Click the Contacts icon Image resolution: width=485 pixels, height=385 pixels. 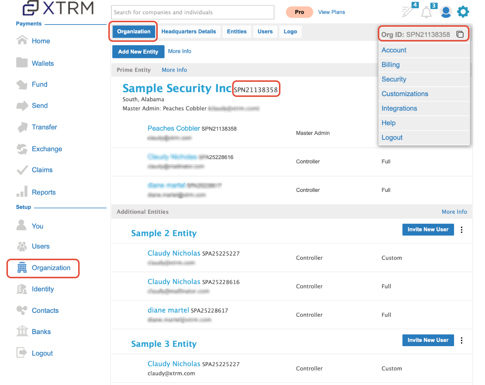22,310
